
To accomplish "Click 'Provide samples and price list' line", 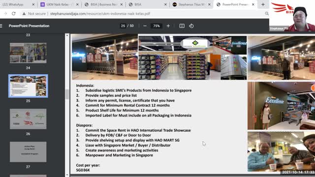I will [x=111, y=95].
